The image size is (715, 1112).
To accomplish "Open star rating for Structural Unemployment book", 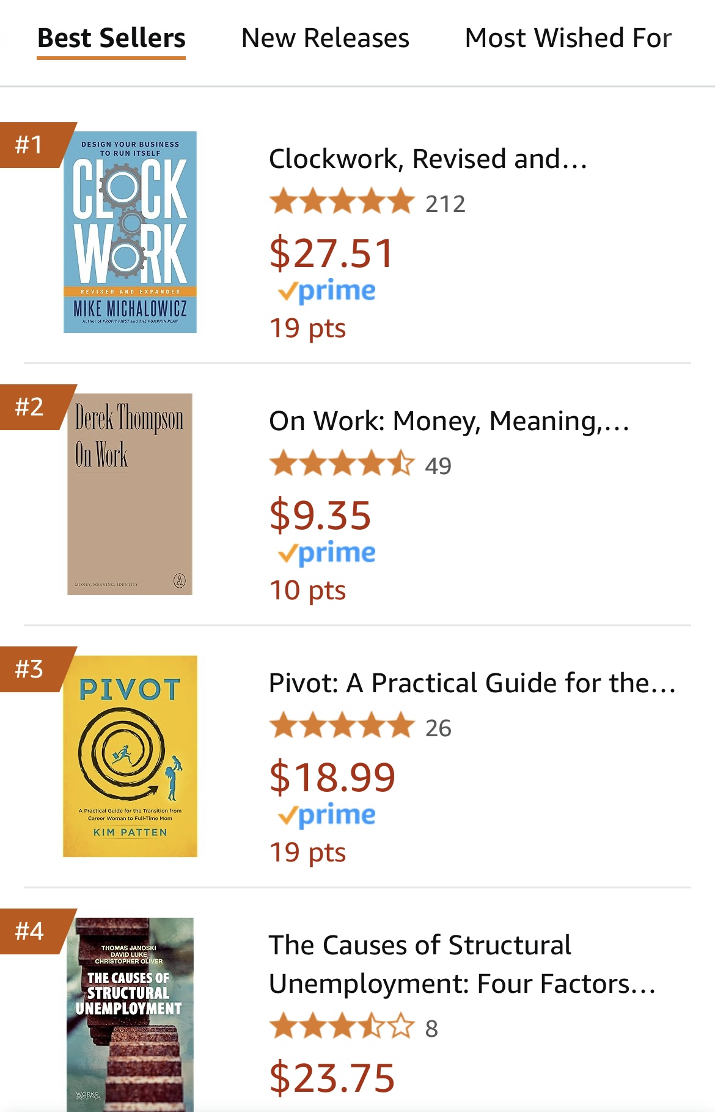I will coord(342,1027).
